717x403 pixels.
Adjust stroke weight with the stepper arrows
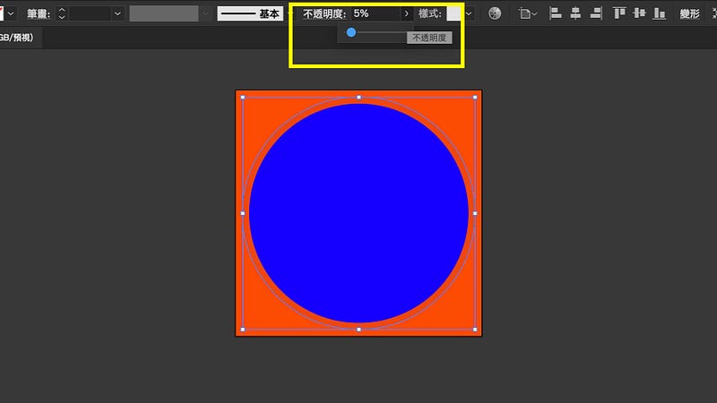coord(62,13)
